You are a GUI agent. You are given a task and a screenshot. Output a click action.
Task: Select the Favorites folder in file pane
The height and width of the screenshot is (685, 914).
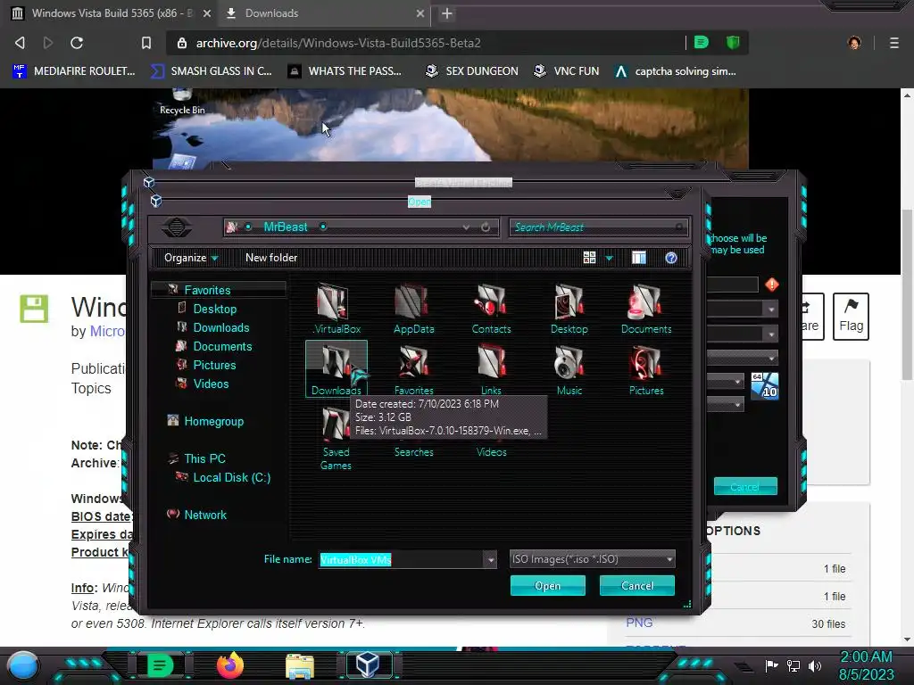point(413,369)
